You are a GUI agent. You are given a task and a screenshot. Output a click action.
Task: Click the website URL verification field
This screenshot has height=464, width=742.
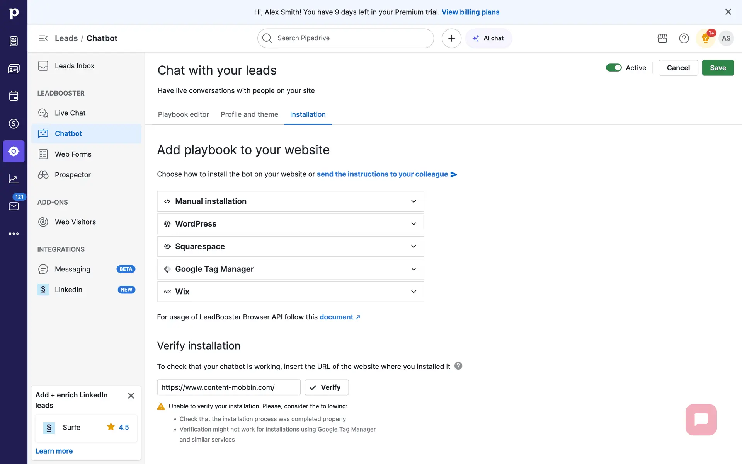point(228,387)
